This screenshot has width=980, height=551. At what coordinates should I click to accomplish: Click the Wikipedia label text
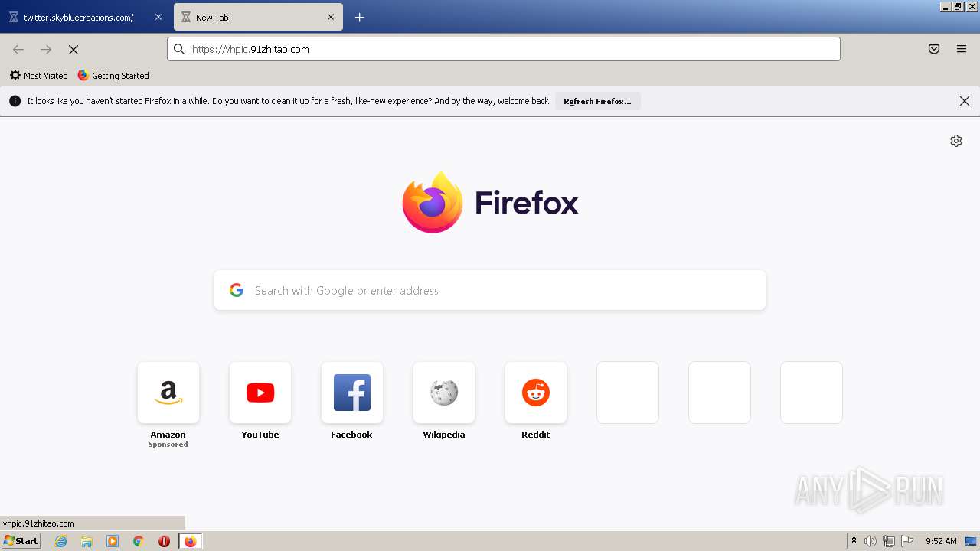[444, 435]
